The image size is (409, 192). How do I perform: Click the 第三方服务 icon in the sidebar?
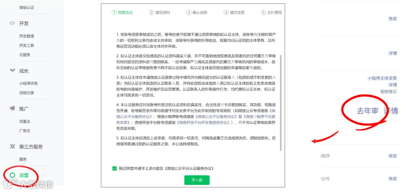point(12,147)
